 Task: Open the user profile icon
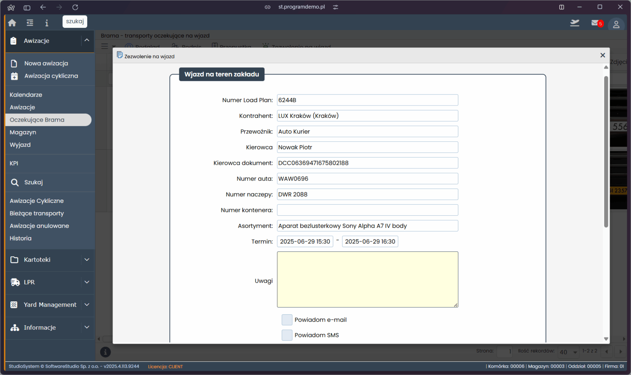coord(616,25)
